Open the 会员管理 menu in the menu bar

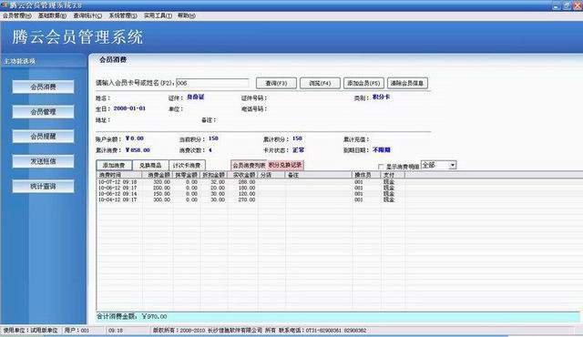click(17, 15)
